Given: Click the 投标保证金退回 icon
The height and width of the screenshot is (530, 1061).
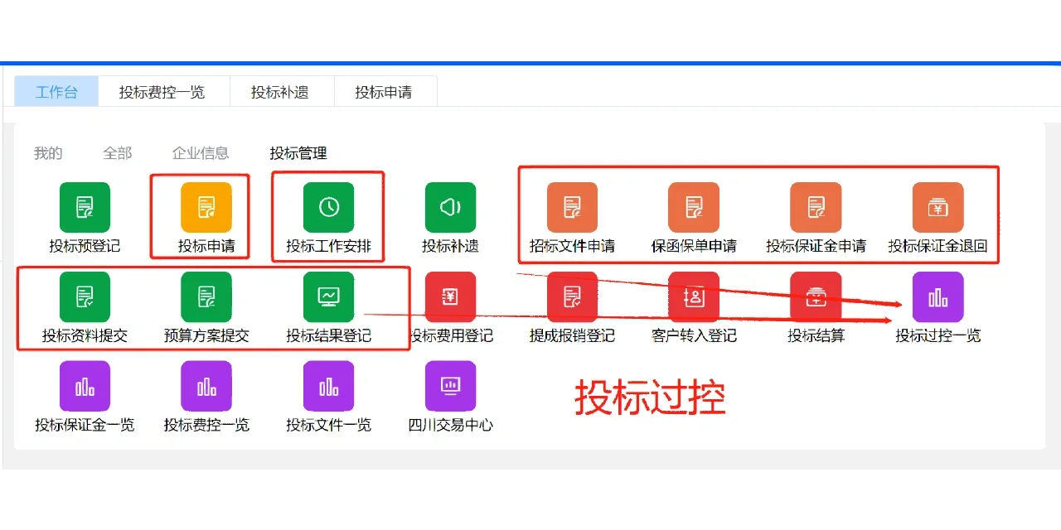Looking at the screenshot, I should [937, 207].
